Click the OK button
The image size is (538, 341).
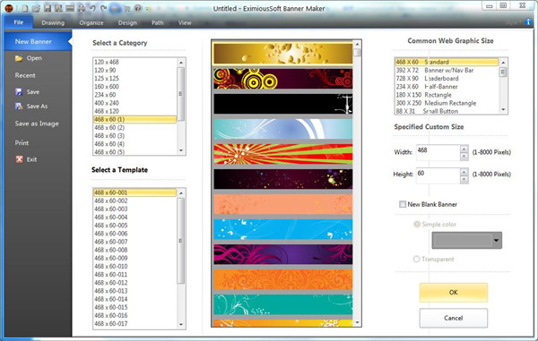click(x=453, y=293)
